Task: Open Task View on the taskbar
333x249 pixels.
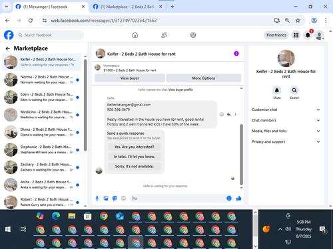Action: point(23,229)
